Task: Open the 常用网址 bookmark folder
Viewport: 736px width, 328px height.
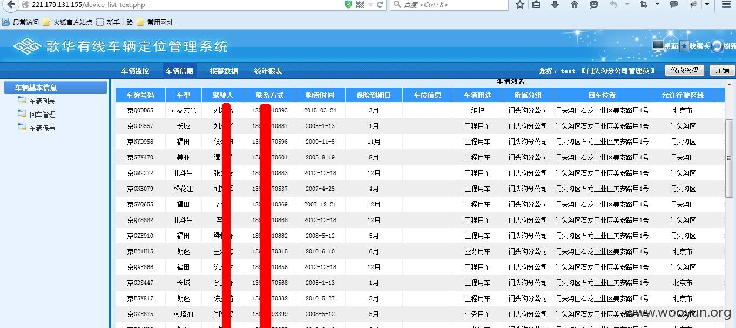Action: [x=155, y=22]
